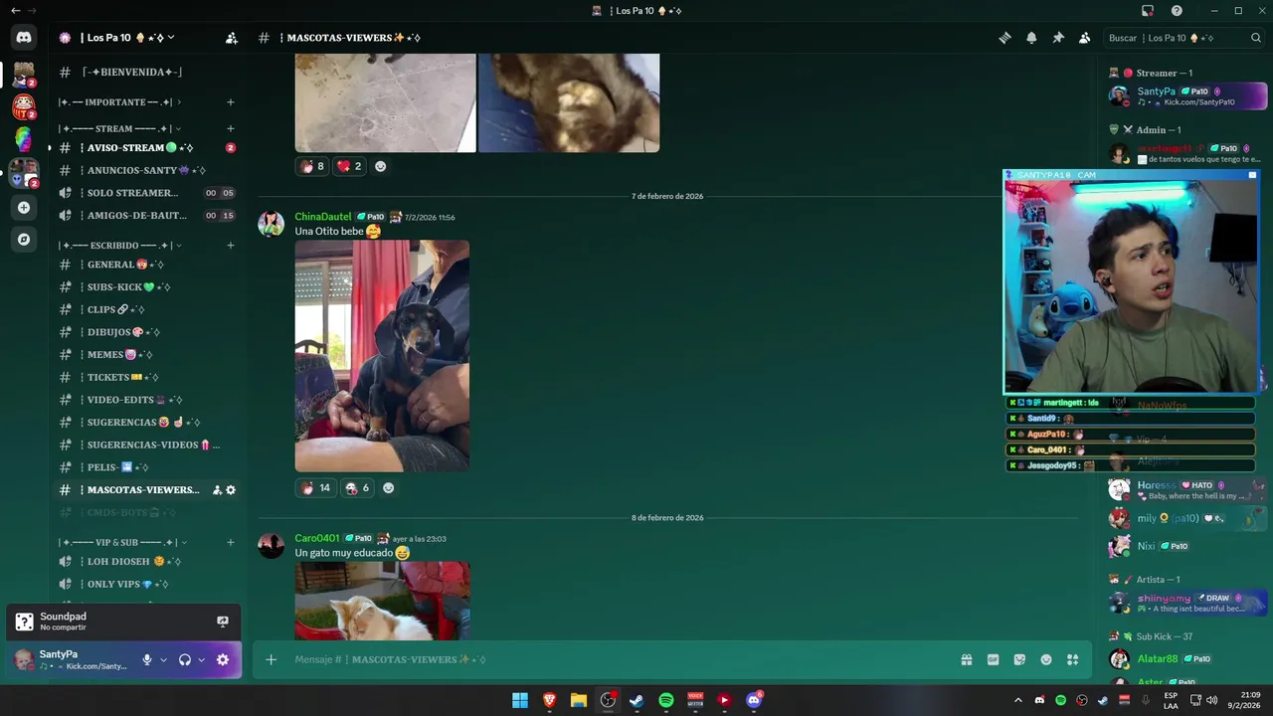Image resolution: width=1273 pixels, height=716 pixels.
Task: Open ChinaDautel's profile from username
Action: pyautogui.click(x=322, y=217)
